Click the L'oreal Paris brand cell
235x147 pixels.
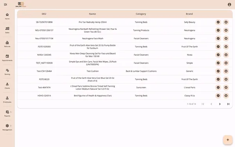(190, 87)
